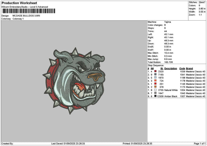The image size is (207, 146).
Task: Click the 'Natural White' description
Action: pos(171,90)
